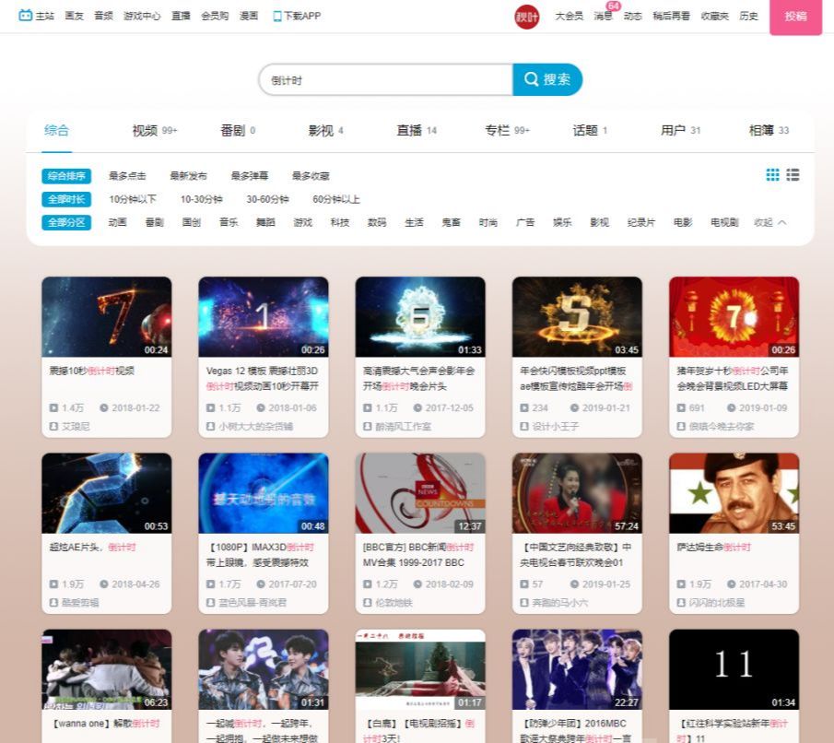Filter category to 科技
Image resolution: width=834 pixels, height=743 pixels.
click(x=340, y=222)
